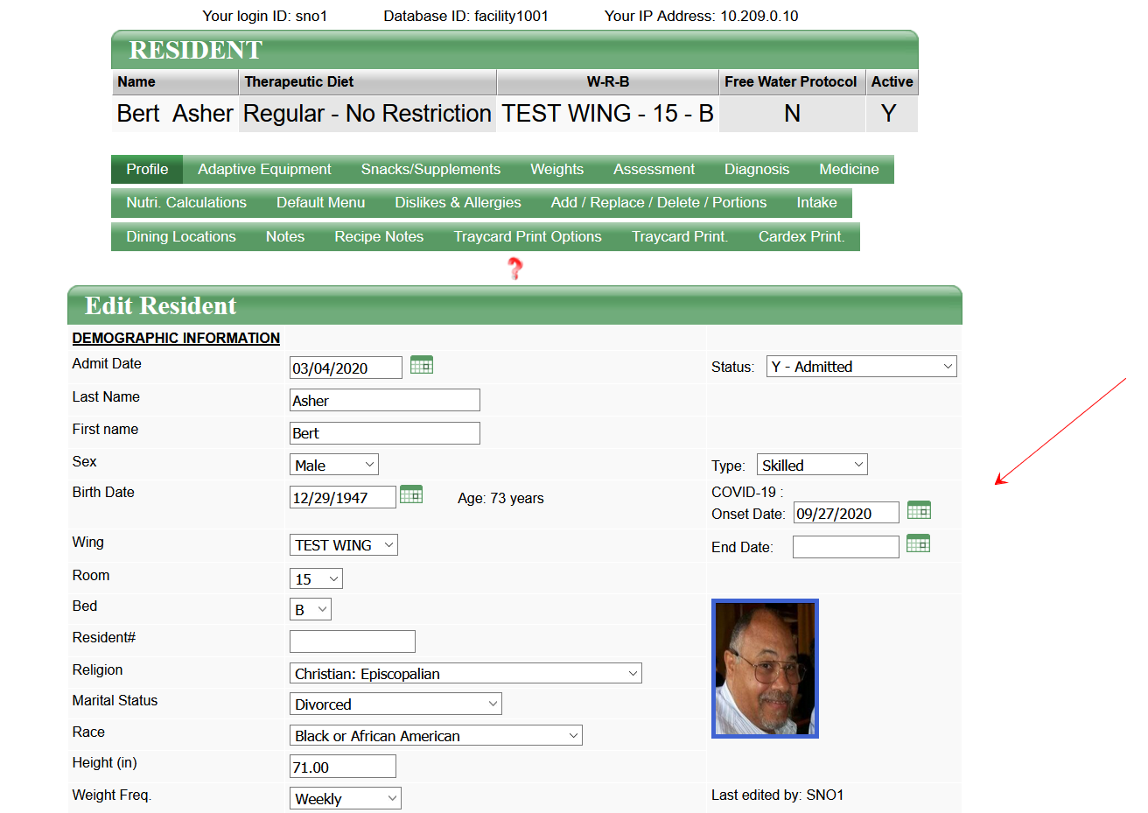The width and height of the screenshot is (1148, 813).
Task: Switch to the Weights tab
Action: pos(556,169)
